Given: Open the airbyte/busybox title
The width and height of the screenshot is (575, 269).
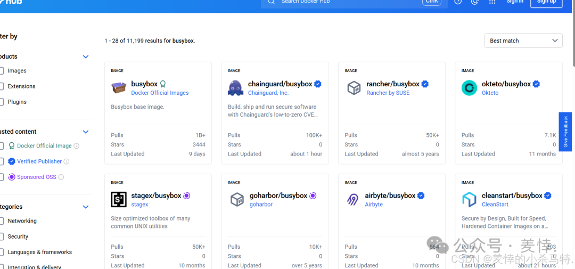Looking at the screenshot, I should point(390,195).
